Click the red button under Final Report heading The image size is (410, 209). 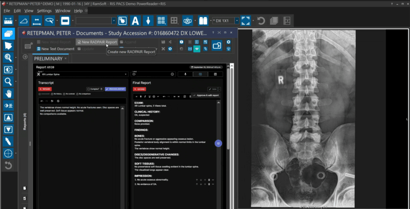139,89
